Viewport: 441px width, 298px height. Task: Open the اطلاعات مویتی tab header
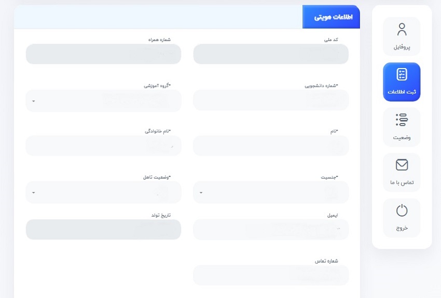click(331, 17)
